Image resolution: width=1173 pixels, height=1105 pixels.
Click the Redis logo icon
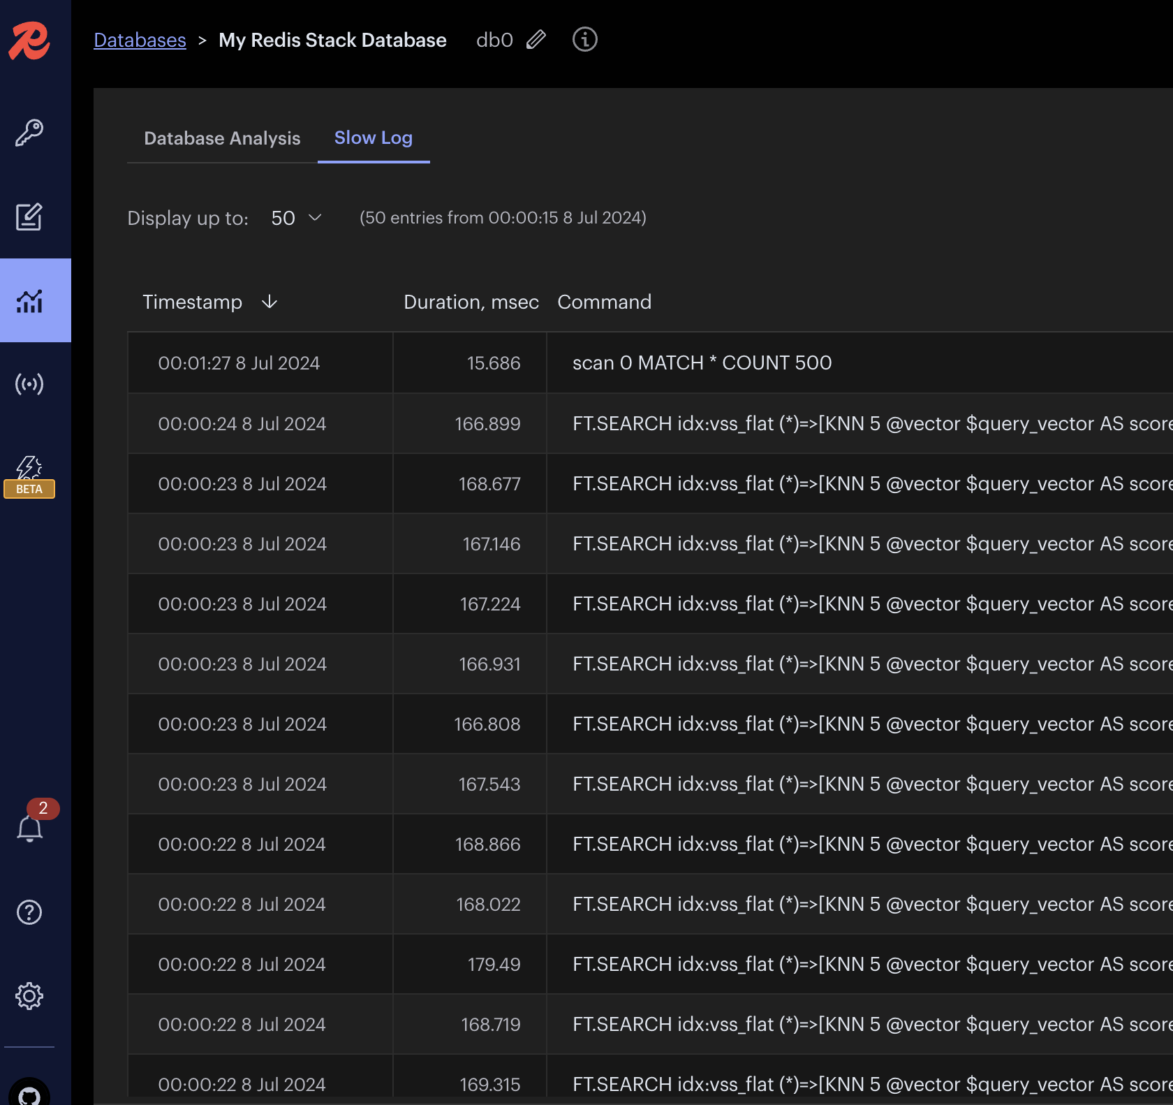click(x=29, y=41)
